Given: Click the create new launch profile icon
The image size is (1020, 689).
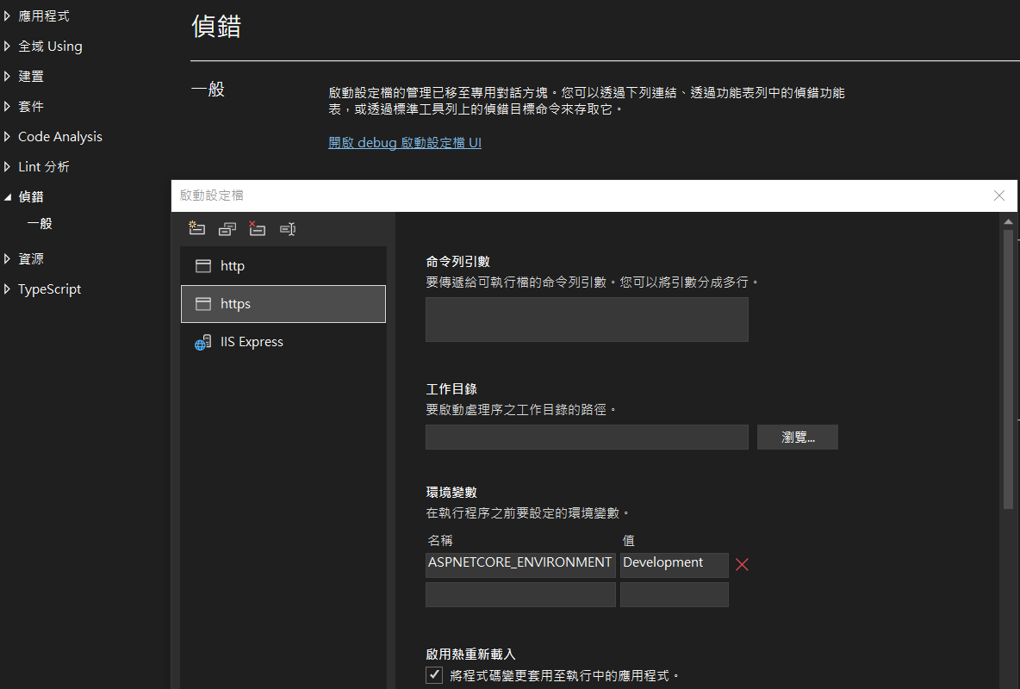Looking at the screenshot, I should pos(196,229).
